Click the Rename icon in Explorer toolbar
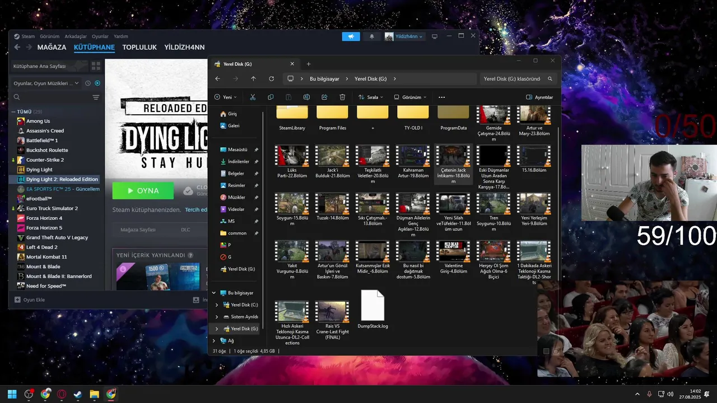717x403 pixels. (306, 97)
